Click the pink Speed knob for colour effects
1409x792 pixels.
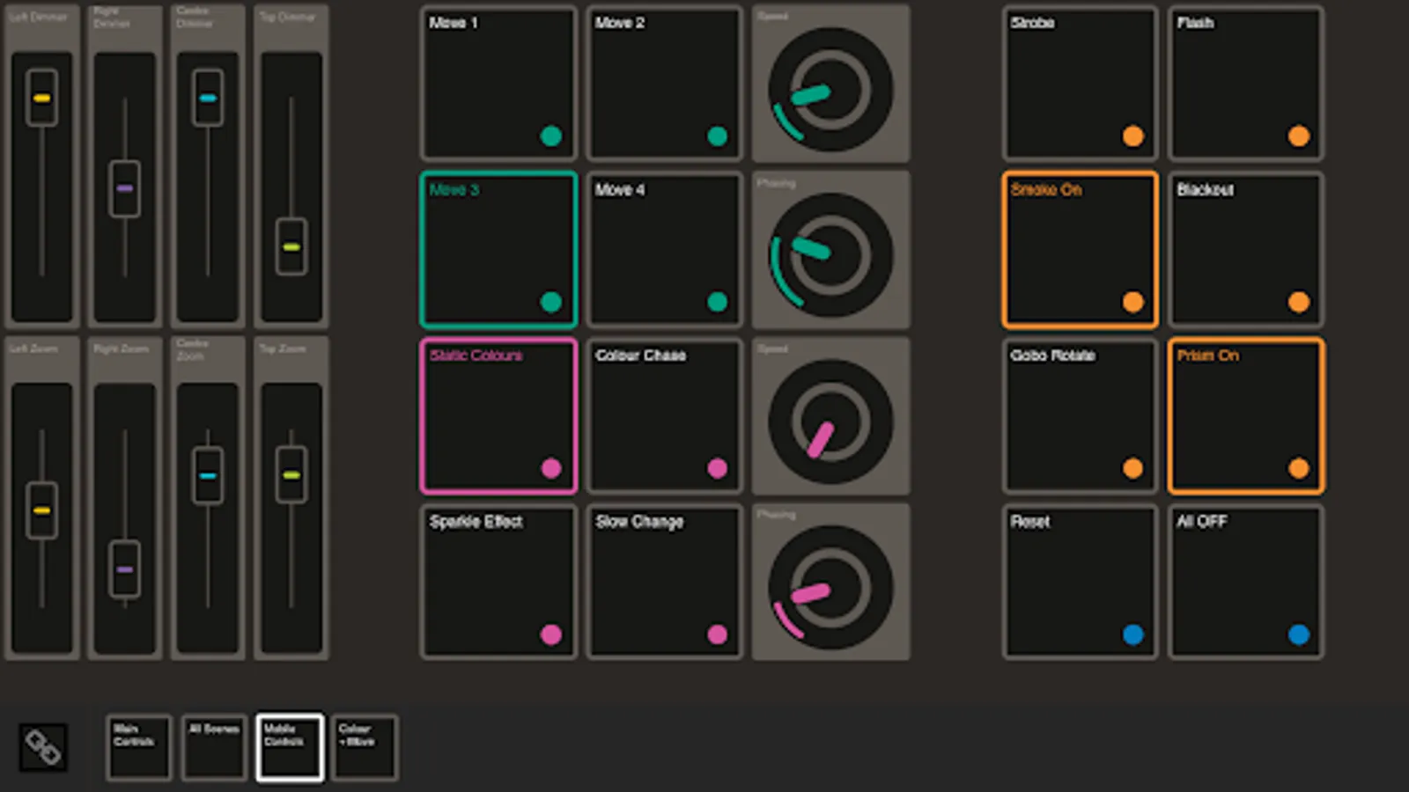[x=829, y=415]
